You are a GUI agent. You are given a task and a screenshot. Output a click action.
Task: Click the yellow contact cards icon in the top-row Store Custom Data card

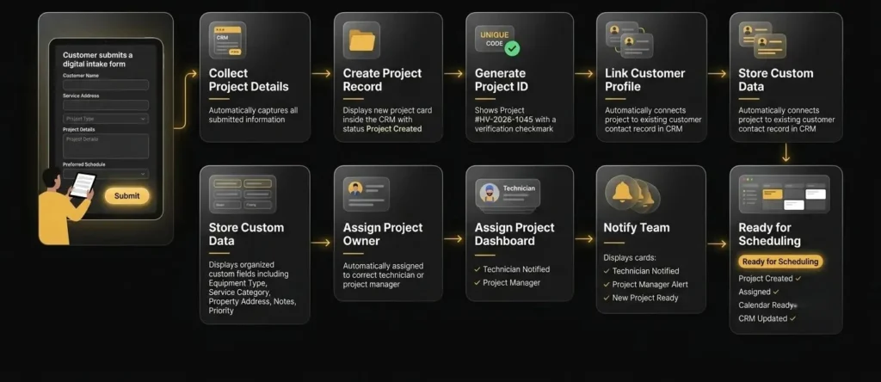click(762, 40)
